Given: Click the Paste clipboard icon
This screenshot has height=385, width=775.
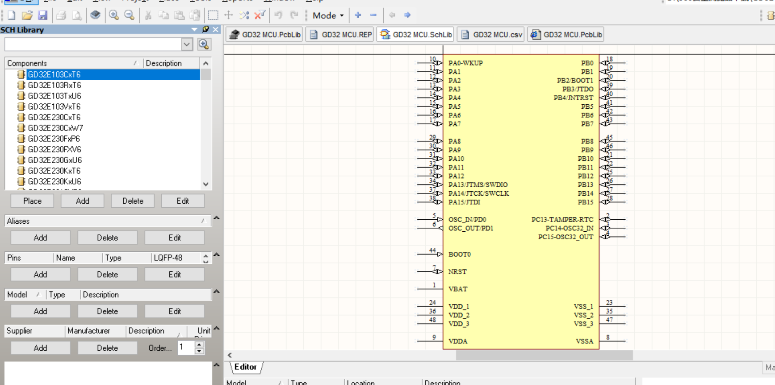Looking at the screenshot, I should [179, 15].
